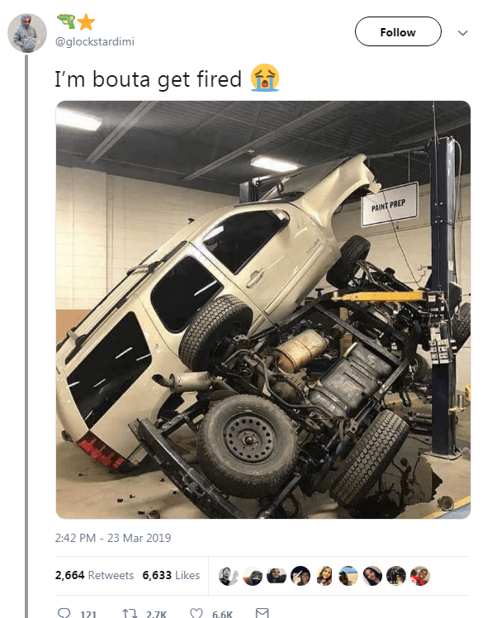This screenshot has height=618, width=492.
Task: Open the sixth liker avatar with blue sky
Action: click(x=348, y=576)
